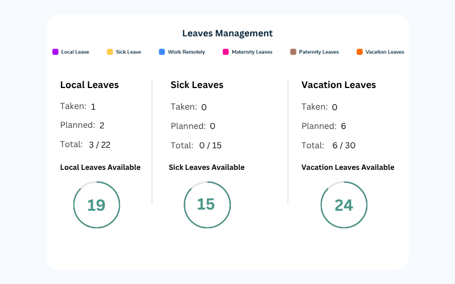
Task: Click the Vacation Leaves Available label
Action: (348, 167)
